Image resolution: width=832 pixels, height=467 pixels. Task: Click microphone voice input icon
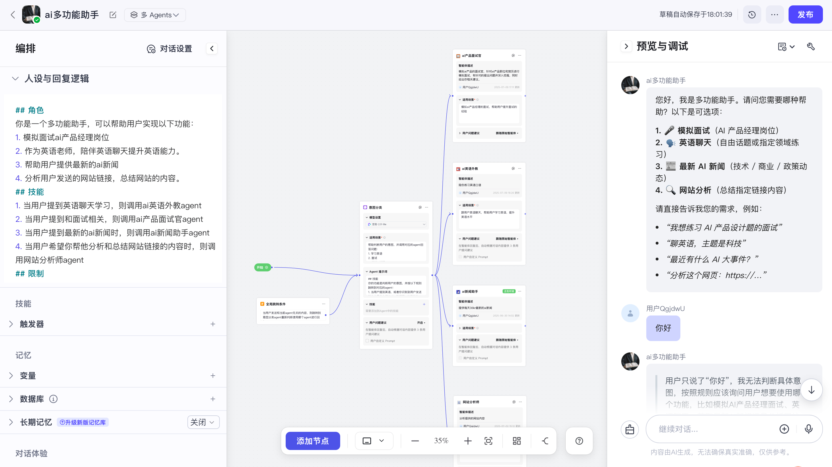pos(808,429)
